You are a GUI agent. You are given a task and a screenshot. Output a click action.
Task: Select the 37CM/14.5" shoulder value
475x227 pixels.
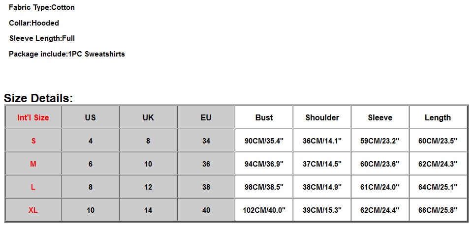(322, 164)
